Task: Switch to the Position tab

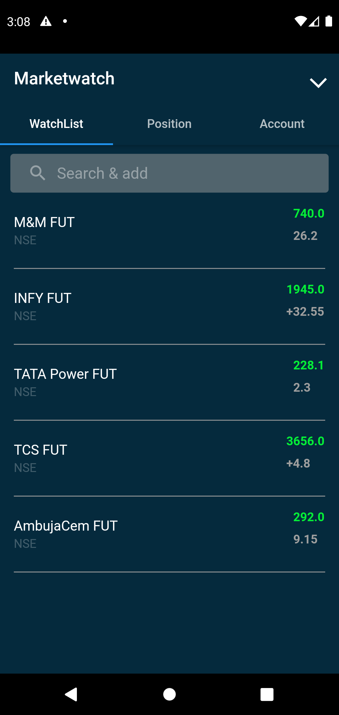Action: point(169,124)
